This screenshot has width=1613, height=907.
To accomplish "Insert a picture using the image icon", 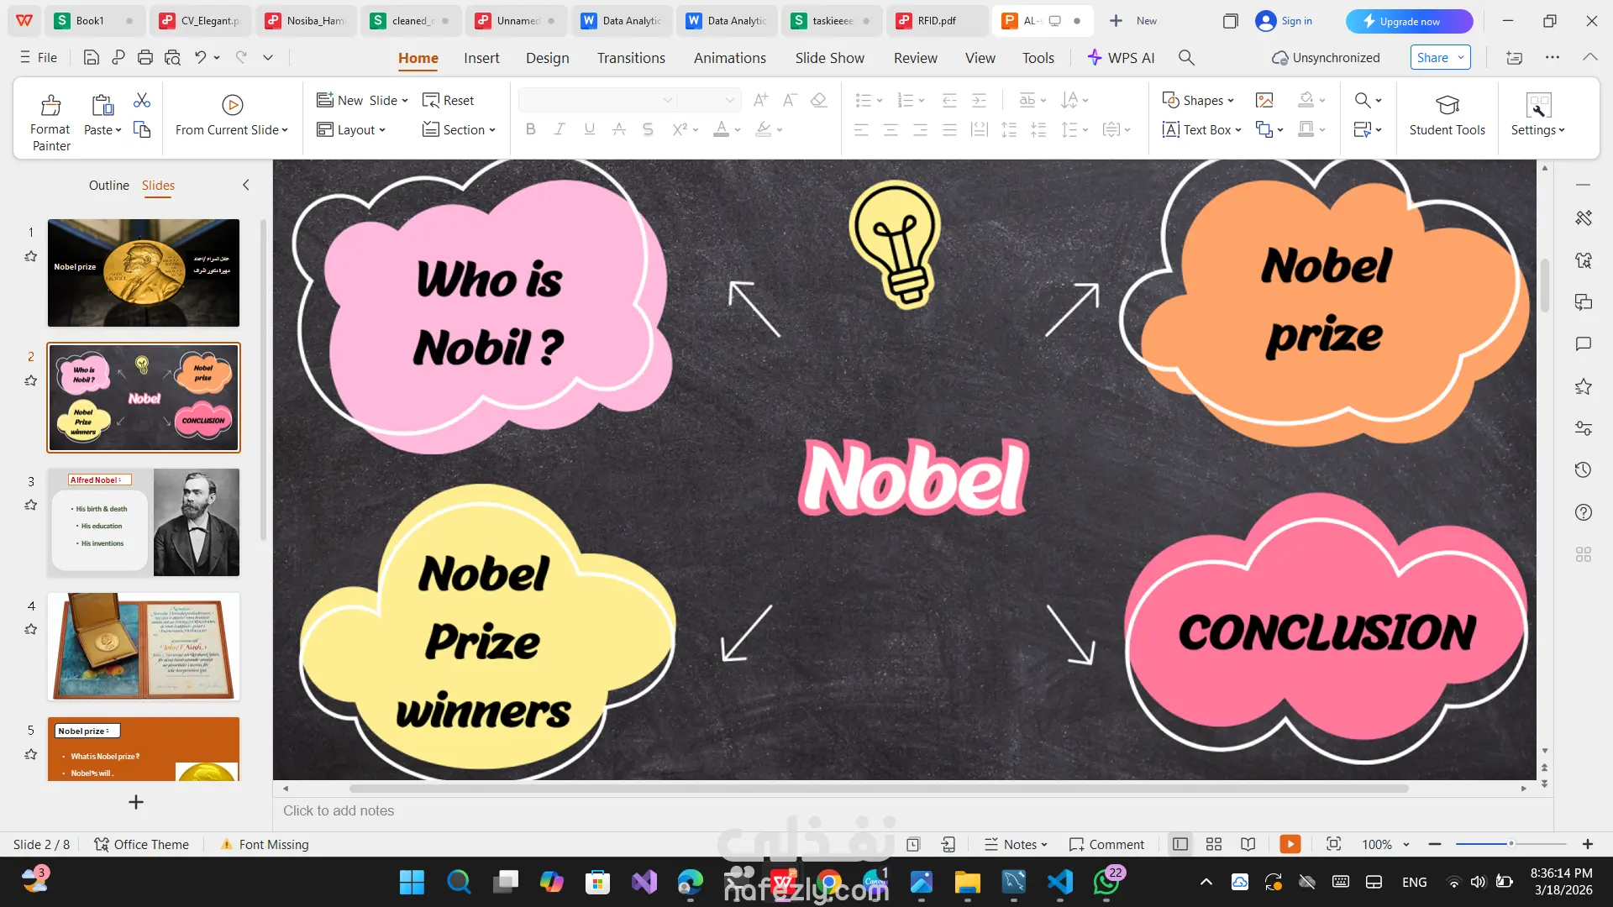I will [x=1264, y=101].
